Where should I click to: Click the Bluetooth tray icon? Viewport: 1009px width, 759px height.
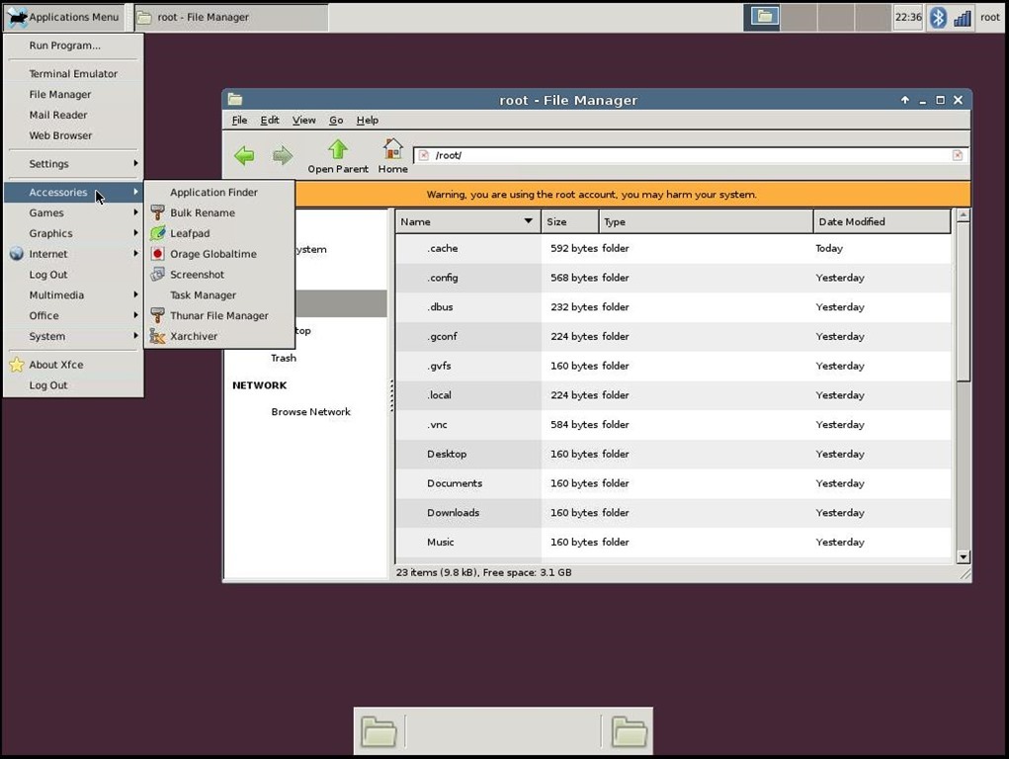click(x=938, y=17)
